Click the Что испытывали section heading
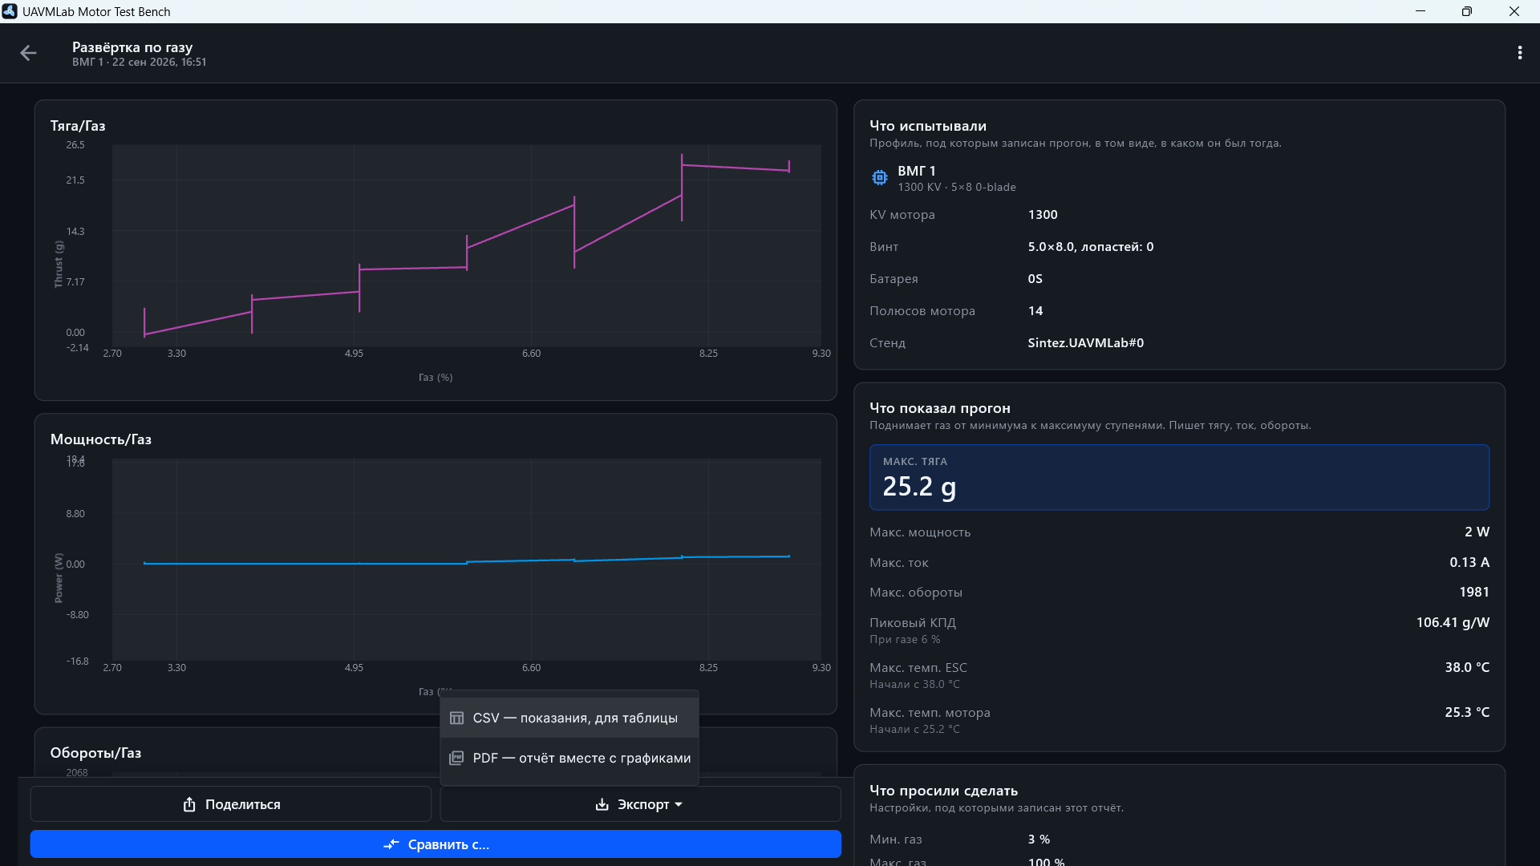This screenshot has height=866, width=1540. tap(928, 126)
